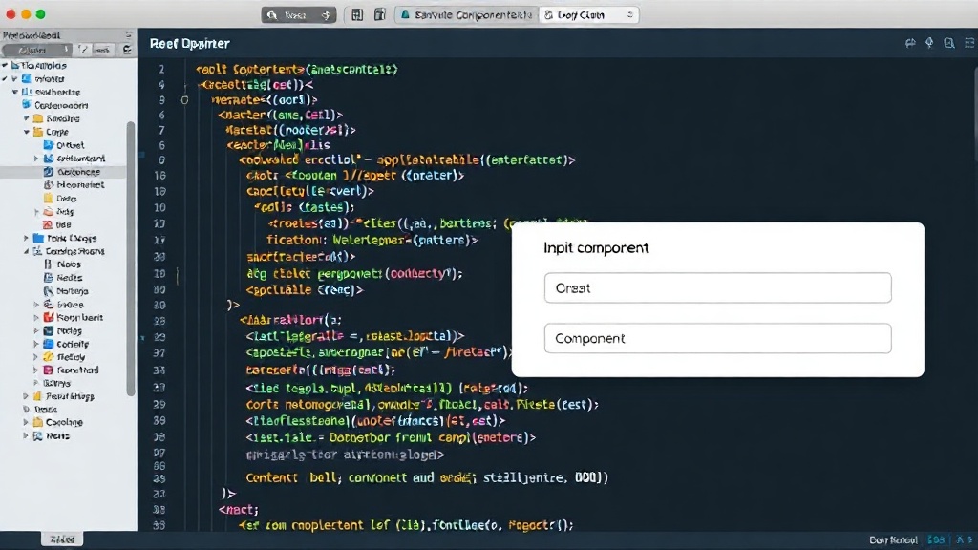Click the Ments picture icon
The image size is (978, 550).
point(38,435)
